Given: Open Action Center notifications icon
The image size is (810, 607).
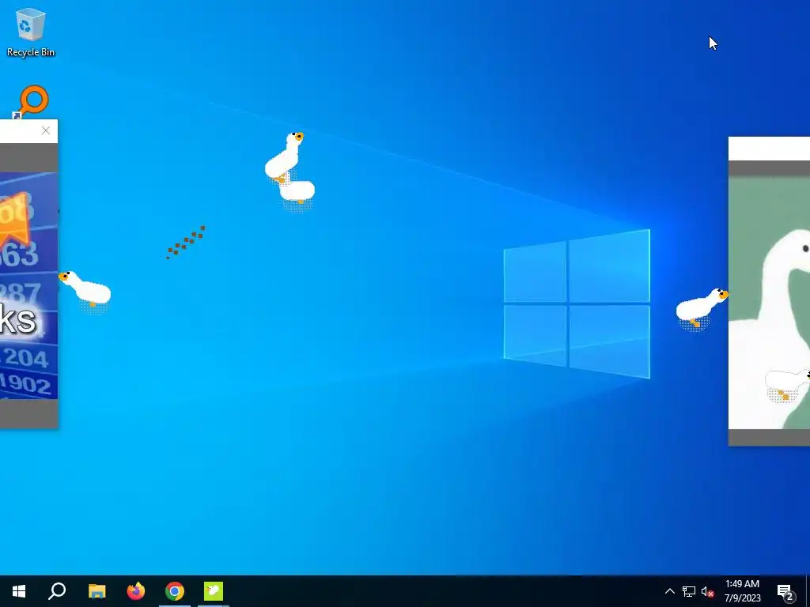Looking at the screenshot, I should (785, 591).
